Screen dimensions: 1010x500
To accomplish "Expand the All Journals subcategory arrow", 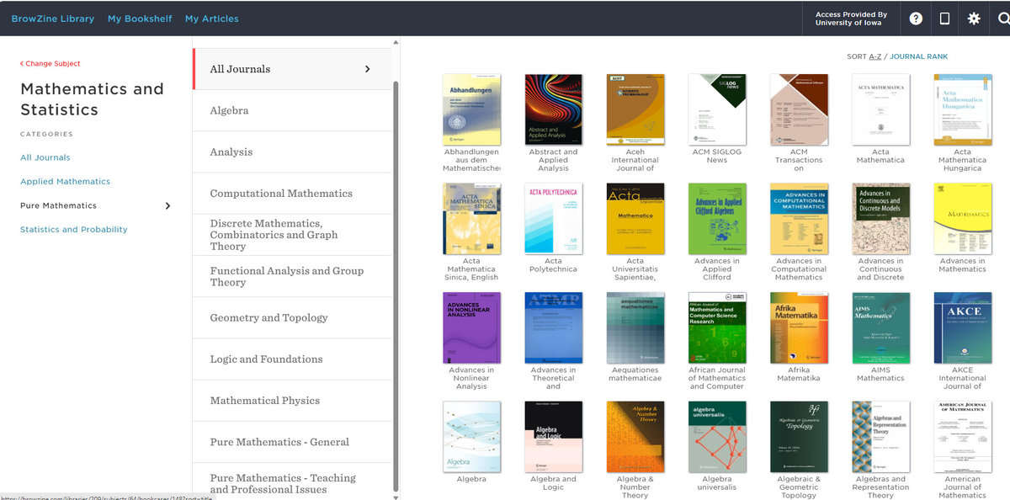I will pos(367,69).
